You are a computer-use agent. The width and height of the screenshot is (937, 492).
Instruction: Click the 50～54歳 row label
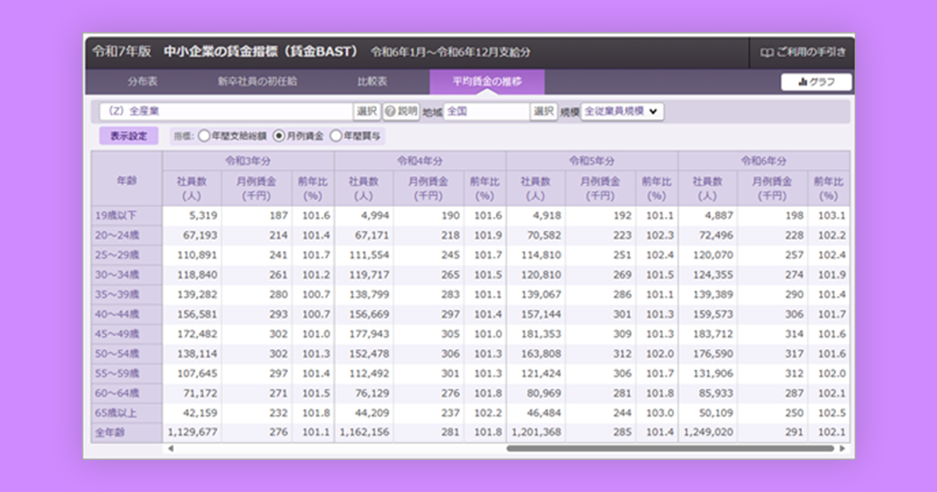coord(126,354)
